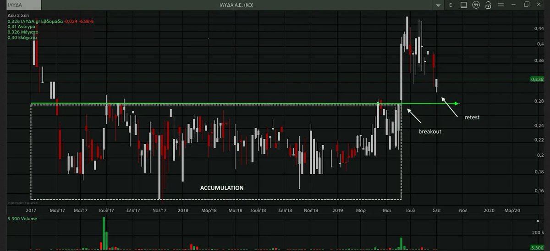Open the quote/comments bubble icon

476,5
